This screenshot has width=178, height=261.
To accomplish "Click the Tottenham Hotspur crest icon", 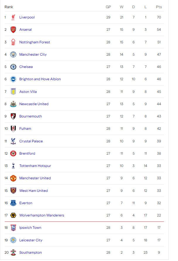I will tap(13, 166).
